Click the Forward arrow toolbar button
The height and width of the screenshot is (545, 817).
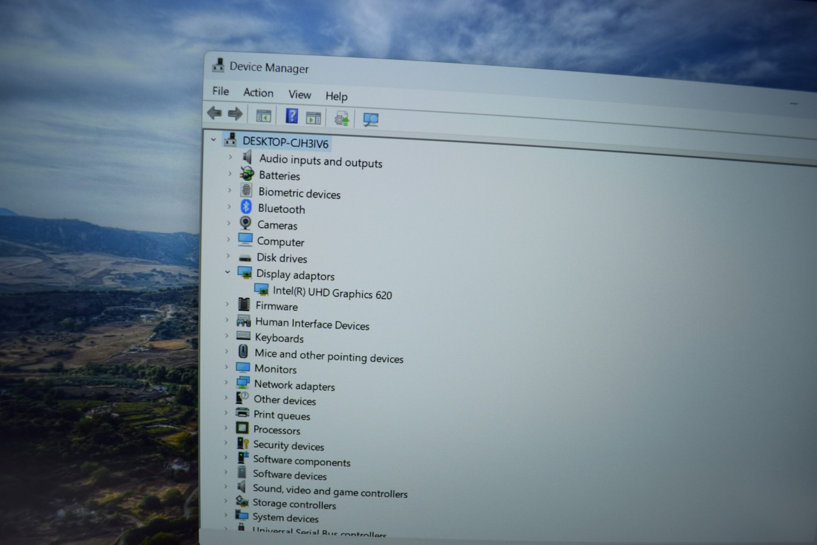tap(235, 114)
